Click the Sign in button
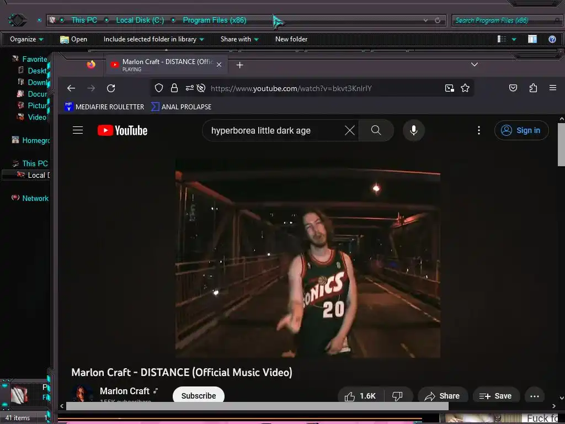 click(x=521, y=130)
